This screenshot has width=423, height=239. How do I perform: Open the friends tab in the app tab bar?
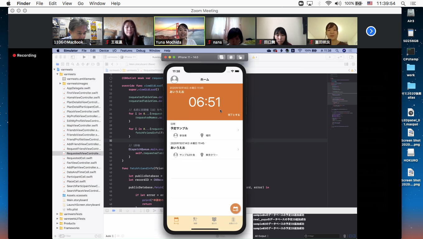[x=214, y=221]
